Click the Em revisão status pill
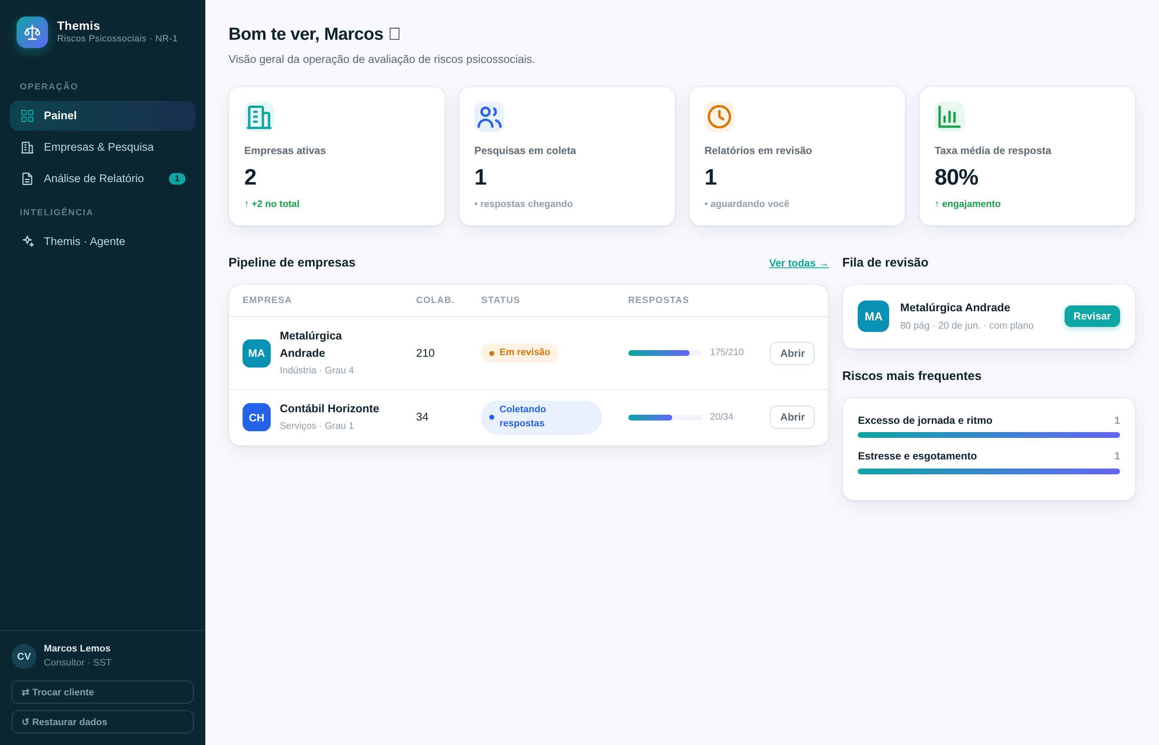 coord(519,353)
